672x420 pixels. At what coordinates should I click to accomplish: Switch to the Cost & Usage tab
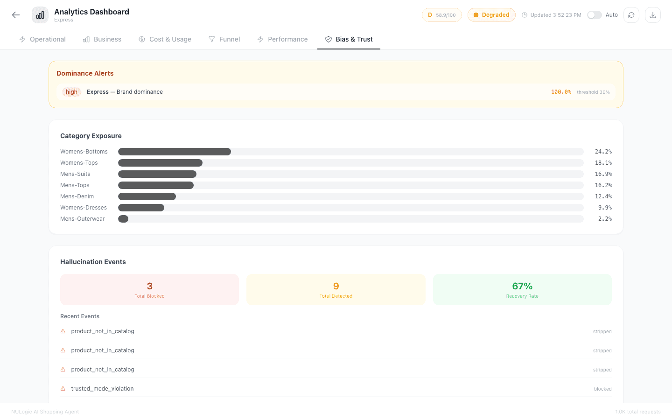[165, 39]
